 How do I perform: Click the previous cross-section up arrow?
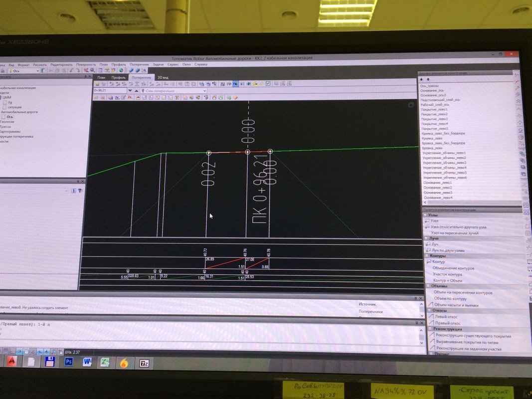(x=137, y=91)
